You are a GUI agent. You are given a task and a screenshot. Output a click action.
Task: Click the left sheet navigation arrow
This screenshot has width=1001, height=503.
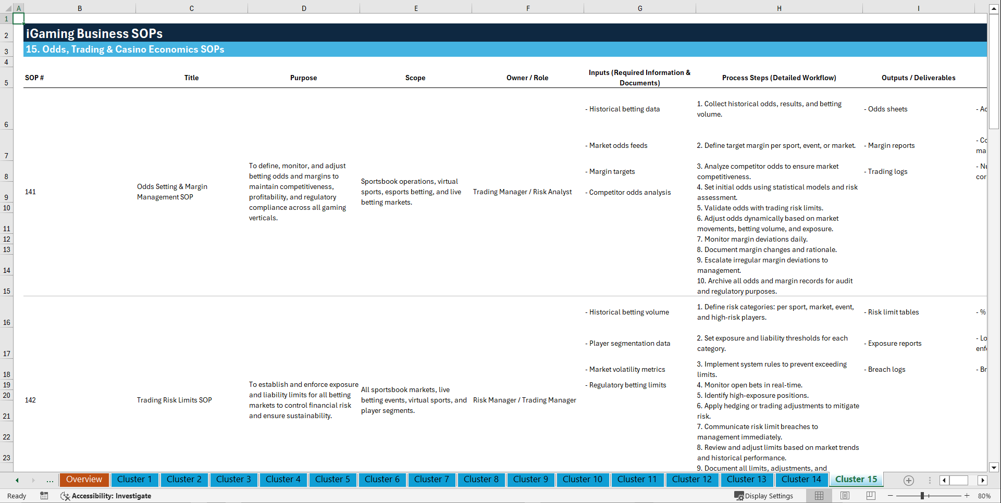[17, 480]
